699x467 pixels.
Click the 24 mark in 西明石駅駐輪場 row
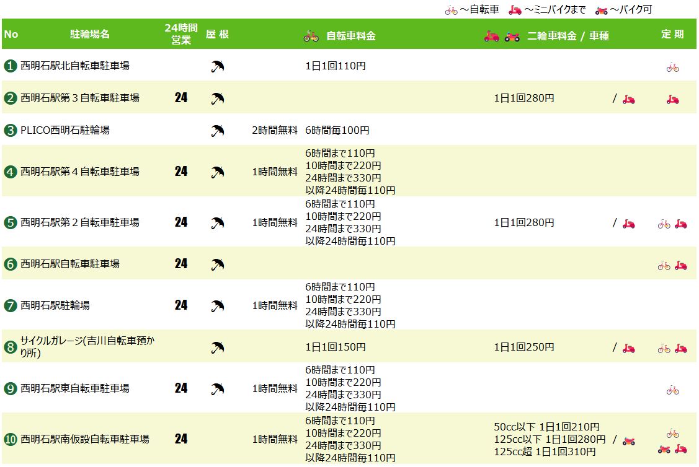coord(181,305)
